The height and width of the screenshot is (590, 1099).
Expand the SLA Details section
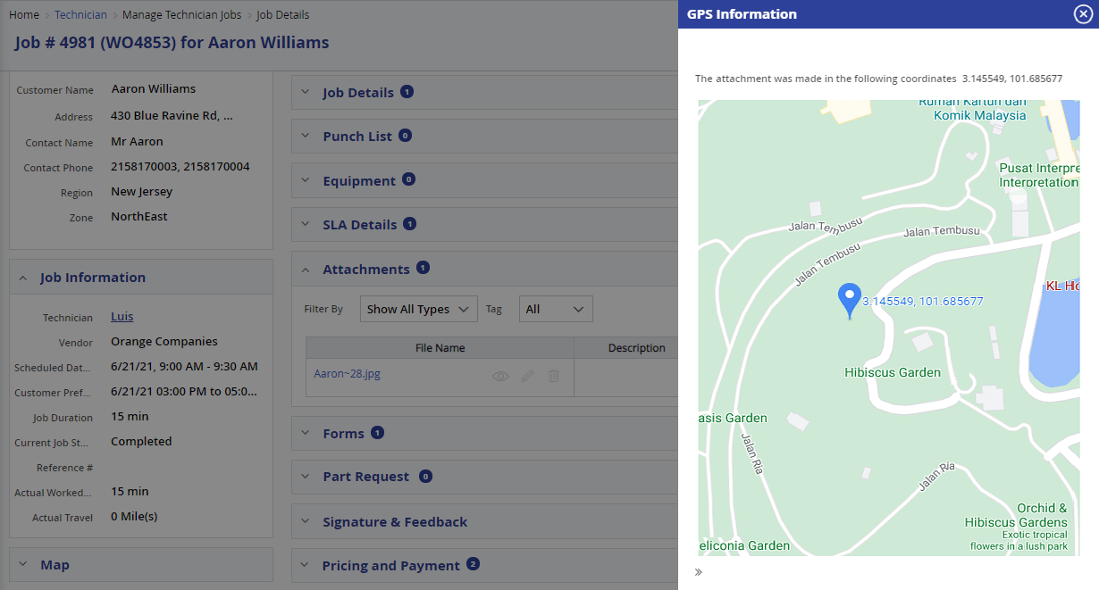(359, 224)
